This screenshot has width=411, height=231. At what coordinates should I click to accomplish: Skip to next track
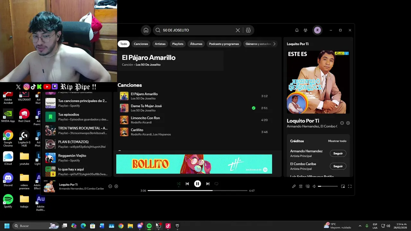(208, 184)
